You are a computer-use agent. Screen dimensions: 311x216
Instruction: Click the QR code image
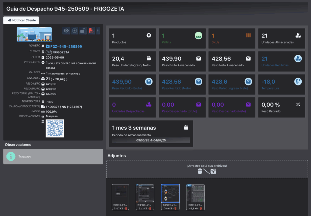(x=55, y=128)
